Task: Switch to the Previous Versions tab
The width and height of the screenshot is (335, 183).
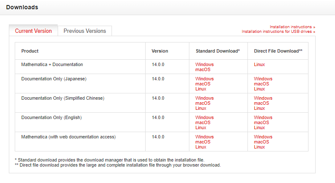Action: coord(85,31)
